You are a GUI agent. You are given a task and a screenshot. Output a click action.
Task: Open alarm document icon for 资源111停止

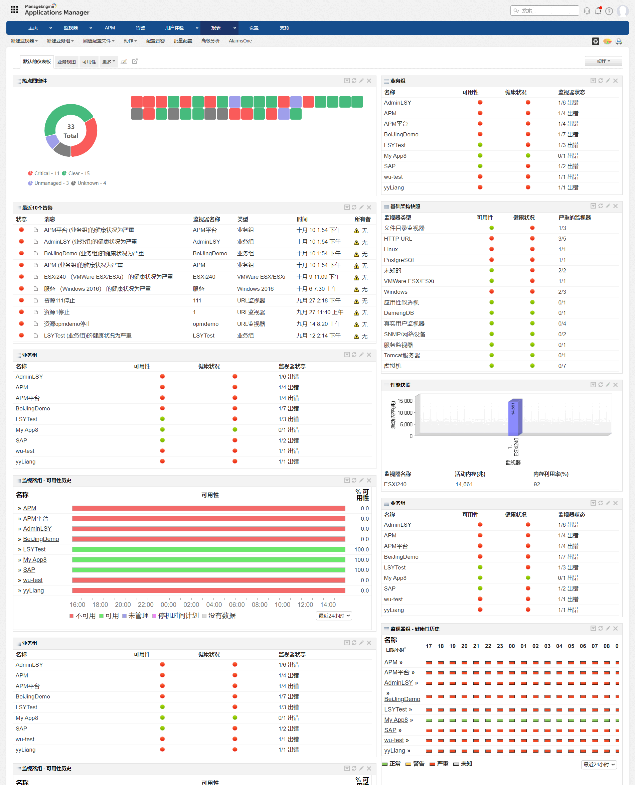[35, 300]
